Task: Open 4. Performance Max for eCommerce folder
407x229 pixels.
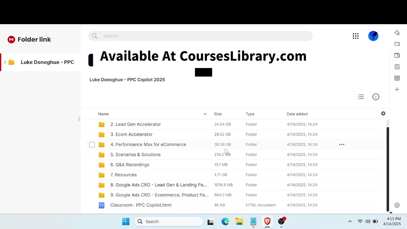Action: 148,144
